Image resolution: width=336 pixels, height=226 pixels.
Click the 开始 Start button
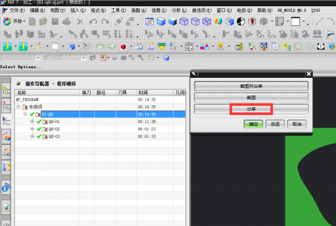click(14, 21)
